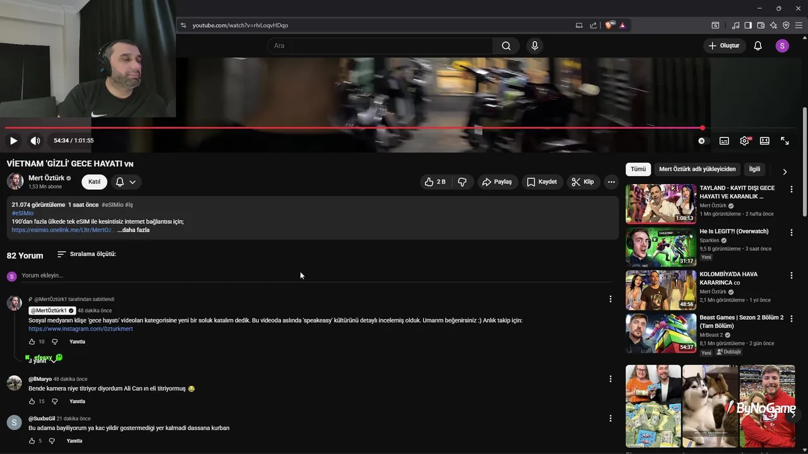Open the 'He Is LEGIT?! (Overwatch)' thumbnail

(x=661, y=247)
